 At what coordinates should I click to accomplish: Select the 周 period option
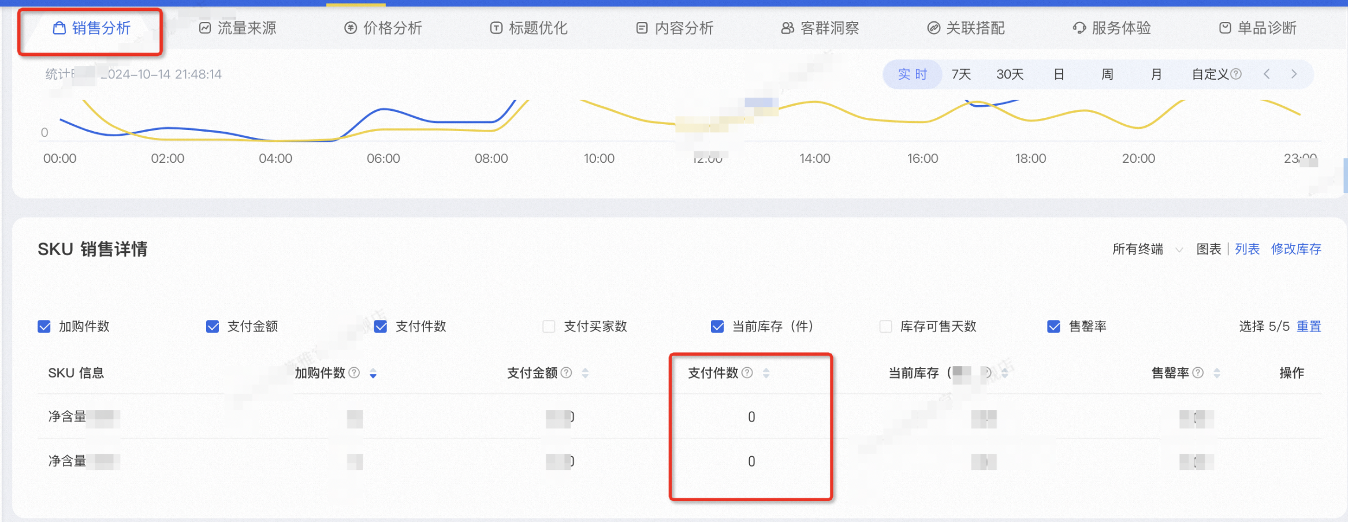pyautogui.click(x=1107, y=74)
